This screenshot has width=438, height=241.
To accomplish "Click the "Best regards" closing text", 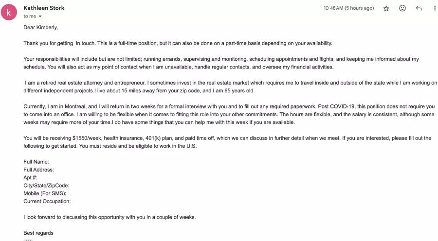I will 38,233.
